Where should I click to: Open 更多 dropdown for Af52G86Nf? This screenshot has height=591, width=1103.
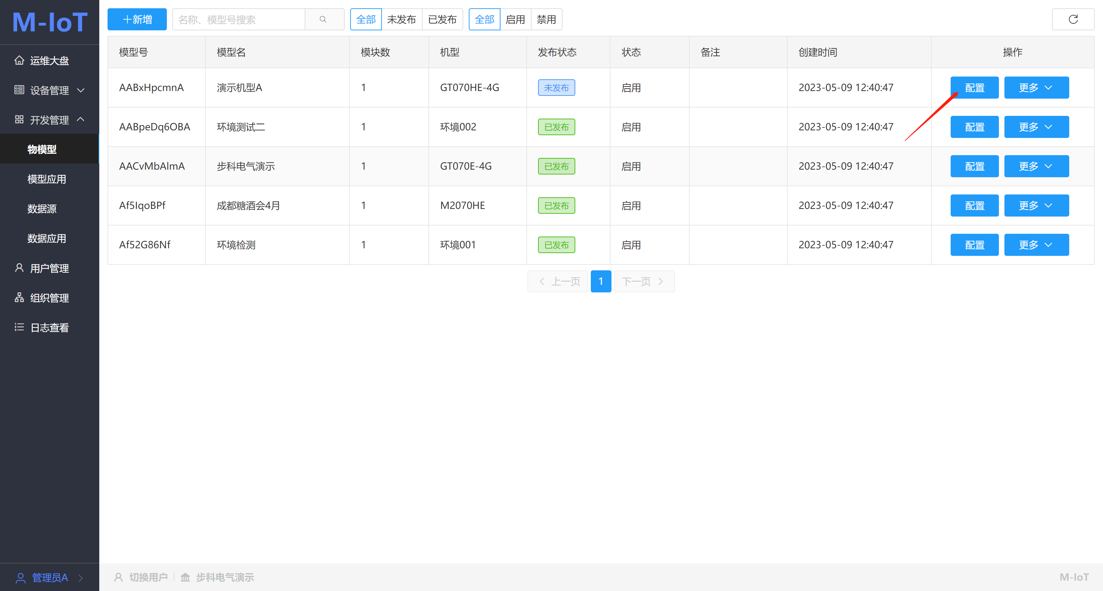pyautogui.click(x=1036, y=244)
